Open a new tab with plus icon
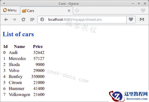149x102 pixels. 77,11
